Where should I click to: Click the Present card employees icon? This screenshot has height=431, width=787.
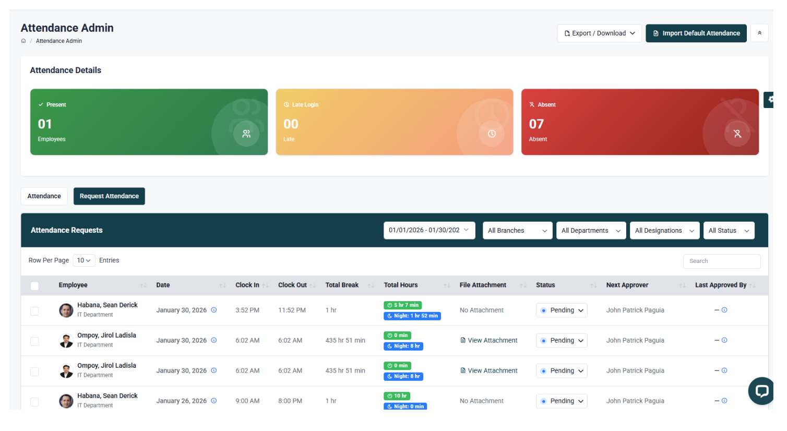(x=246, y=134)
